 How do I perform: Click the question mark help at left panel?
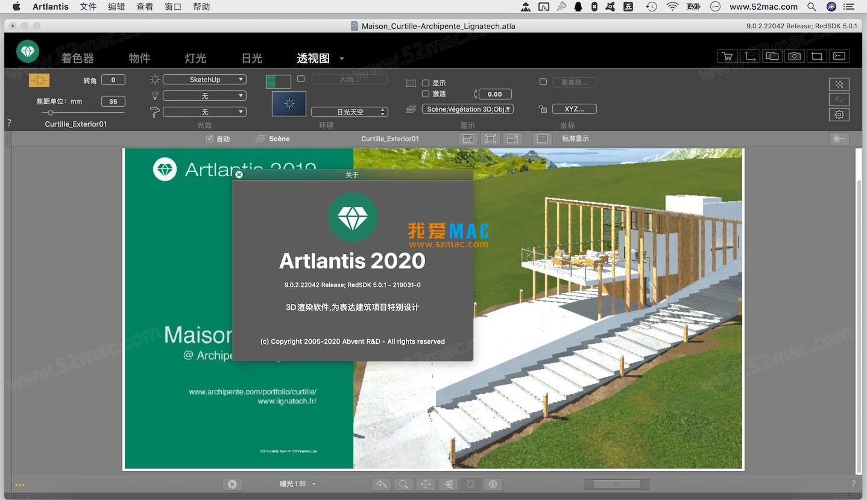click(x=9, y=122)
